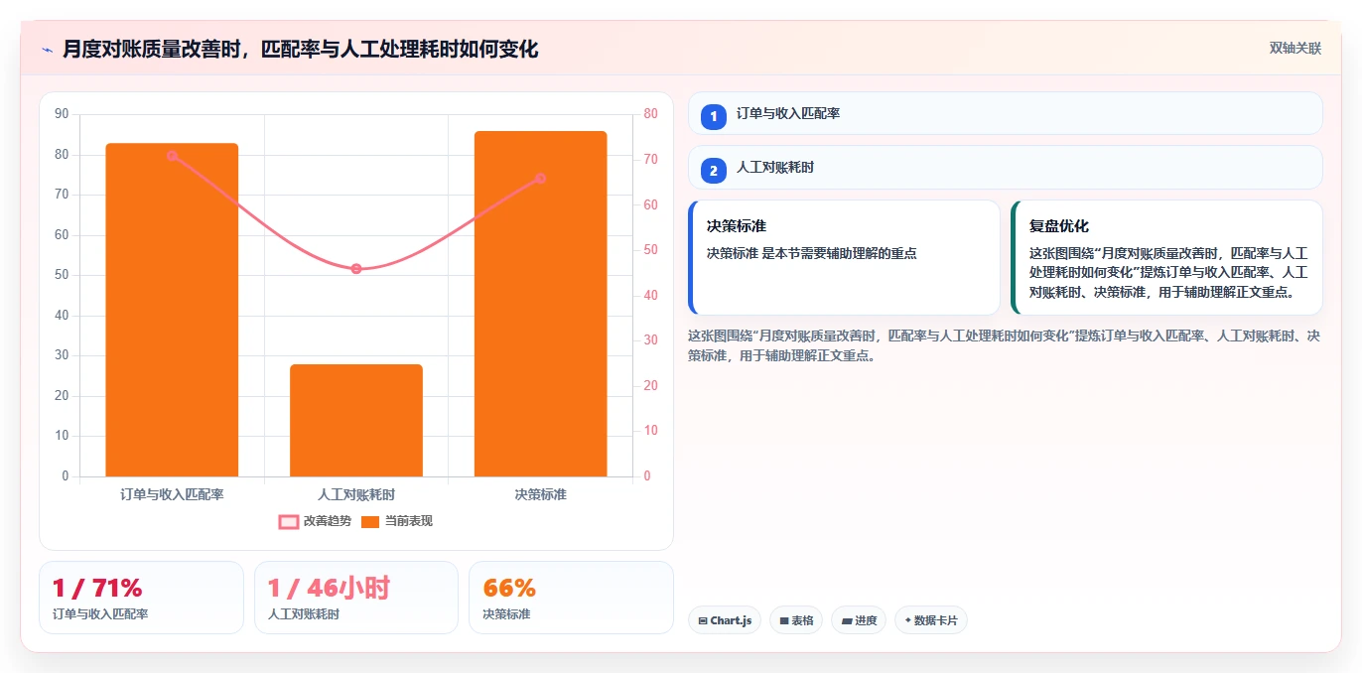Click the 表格 tag chip
Viewport: 1362px width, 673px height.
796,620
